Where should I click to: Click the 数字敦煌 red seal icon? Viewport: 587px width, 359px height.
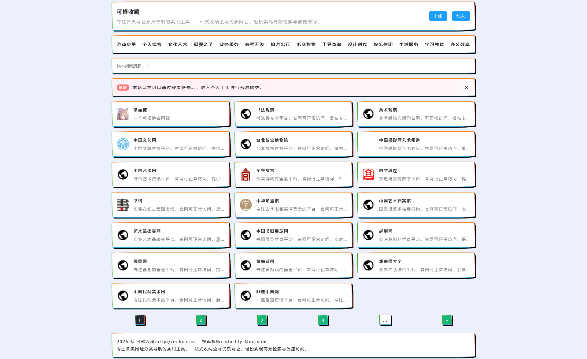coord(368,174)
